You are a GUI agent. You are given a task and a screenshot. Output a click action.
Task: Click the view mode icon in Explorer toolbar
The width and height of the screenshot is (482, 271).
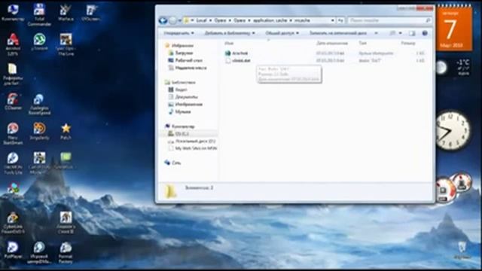click(x=392, y=33)
